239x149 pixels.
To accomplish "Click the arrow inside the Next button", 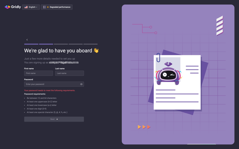I will pos(57,119).
